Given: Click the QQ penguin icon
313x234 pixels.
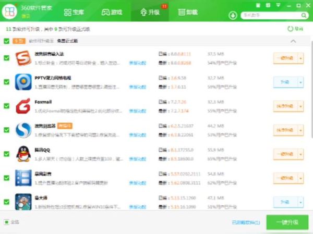Looking at the screenshot, I should click(23, 154).
